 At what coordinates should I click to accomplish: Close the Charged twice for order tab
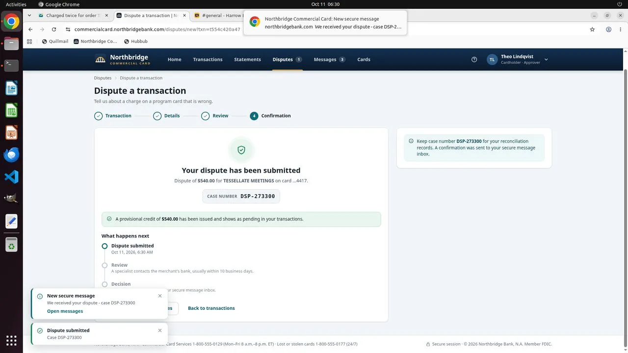click(106, 16)
